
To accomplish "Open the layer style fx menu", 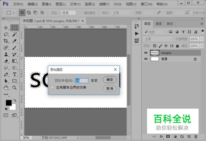I will click(161, 137).
